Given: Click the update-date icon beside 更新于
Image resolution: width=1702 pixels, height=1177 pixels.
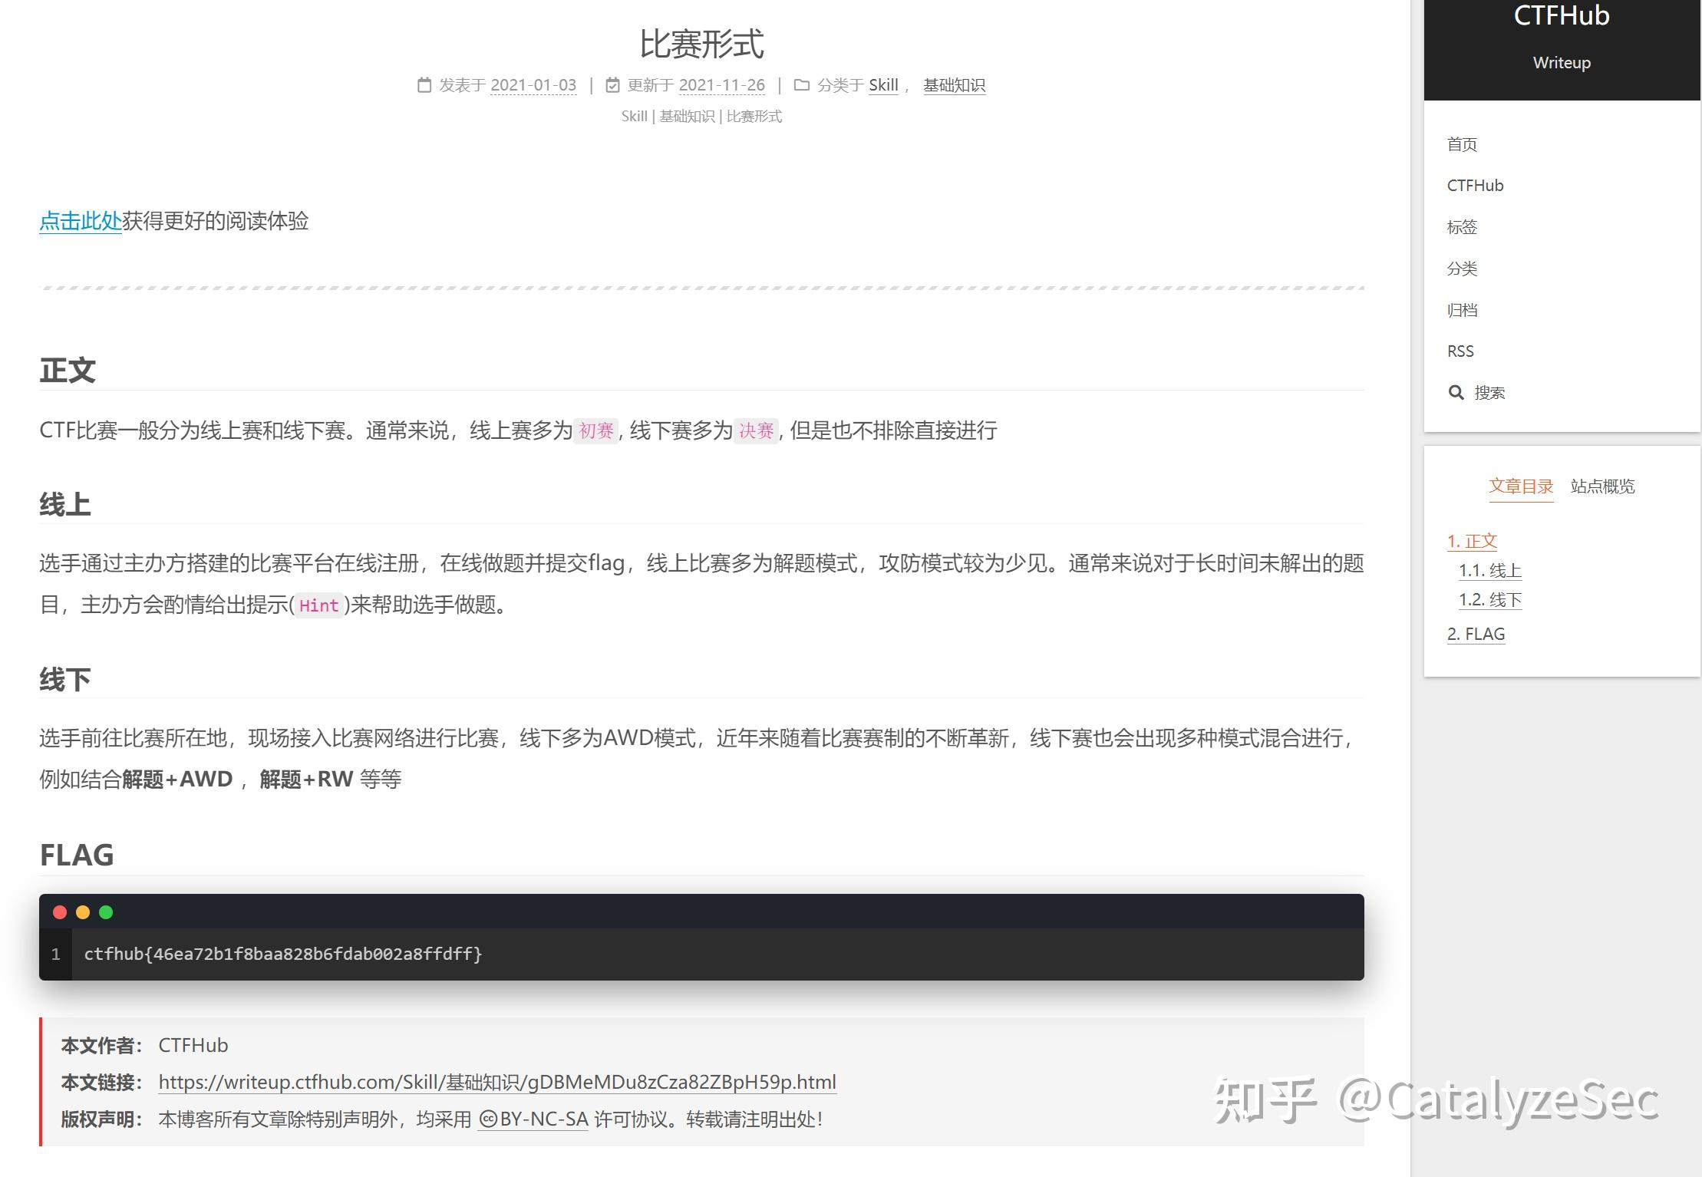Looking at the screenshot, I should point(612,85).
